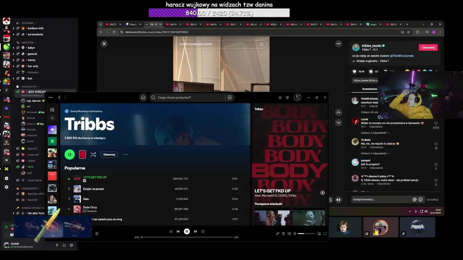The height and width of the screenshot is (260, 463).
Task: Mute TikTok video sound speaker icon
Action: (x=338, y=200)
